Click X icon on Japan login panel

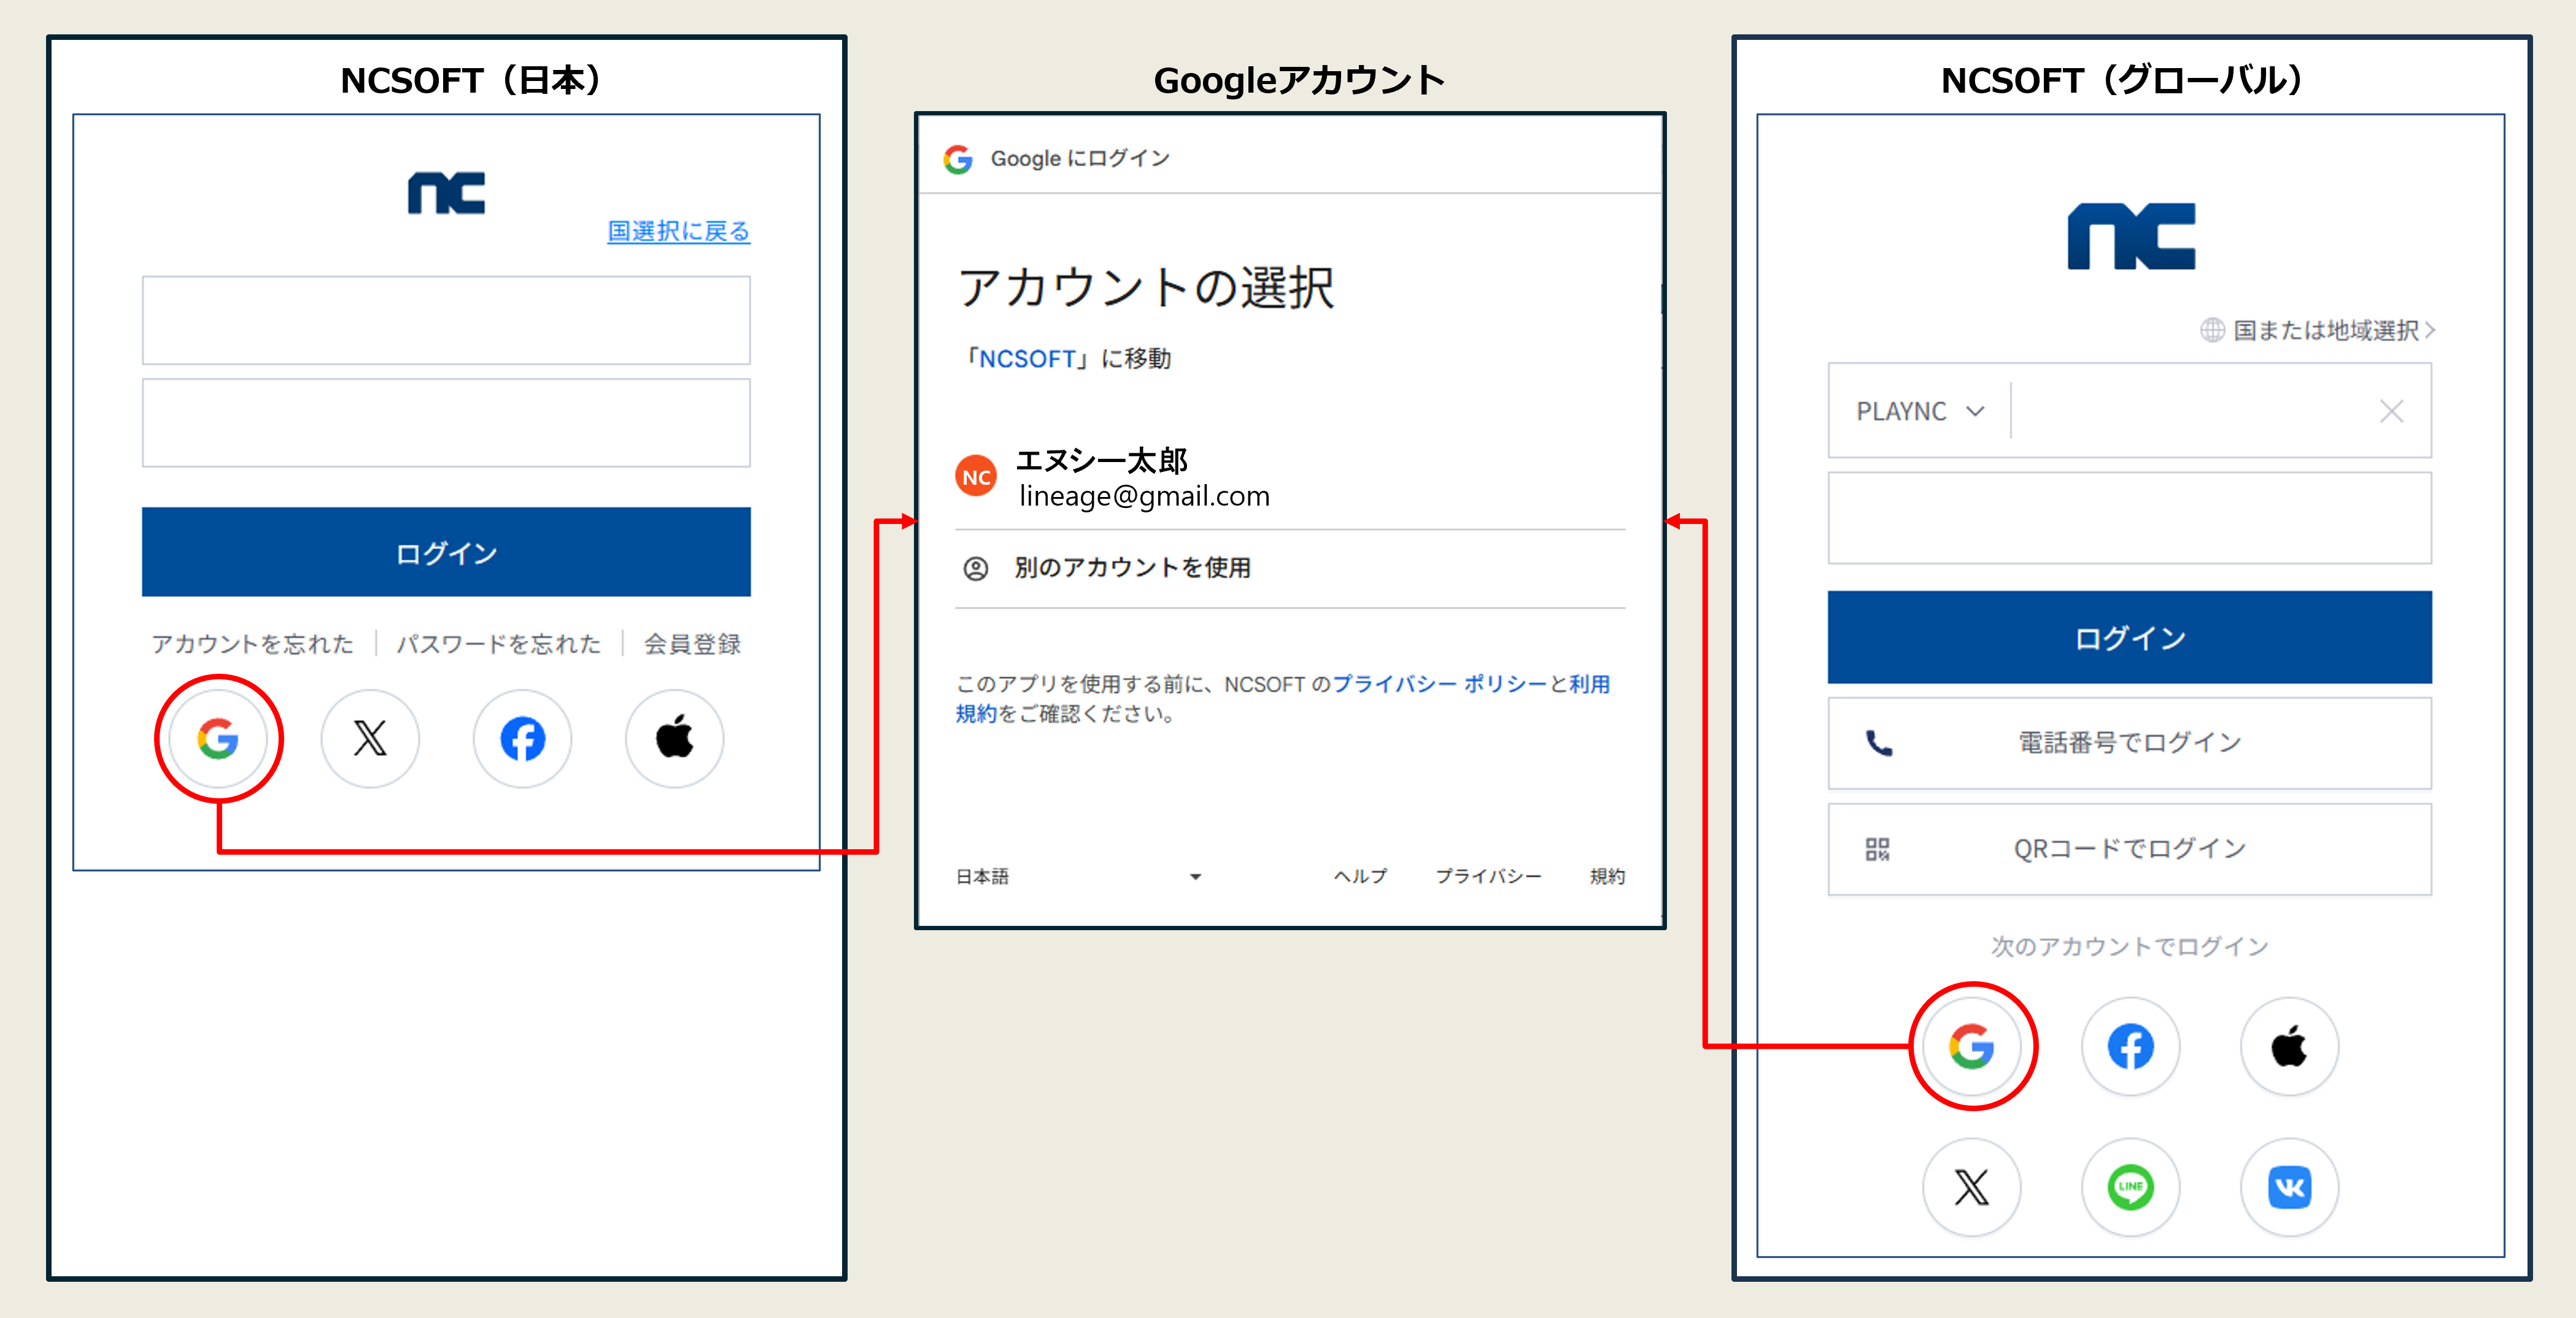pos(370,739)
